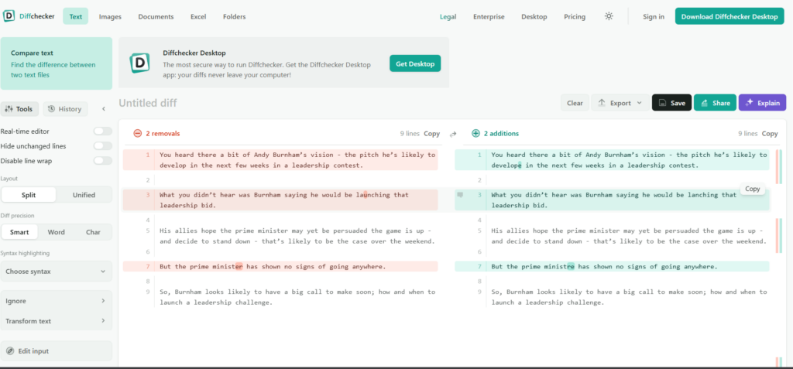Click right line 1 'develope' text

(x=506, y=166)
